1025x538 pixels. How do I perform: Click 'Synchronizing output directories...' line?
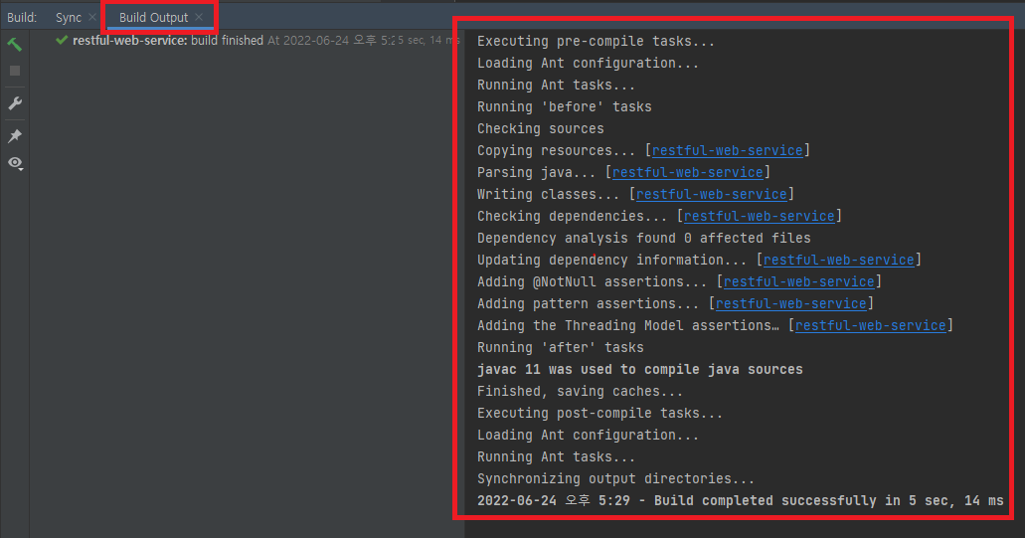click(615, 479)
